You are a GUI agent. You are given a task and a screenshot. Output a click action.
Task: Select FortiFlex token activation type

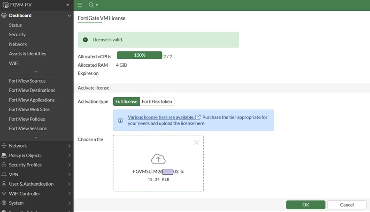click(x=157, y=102)
